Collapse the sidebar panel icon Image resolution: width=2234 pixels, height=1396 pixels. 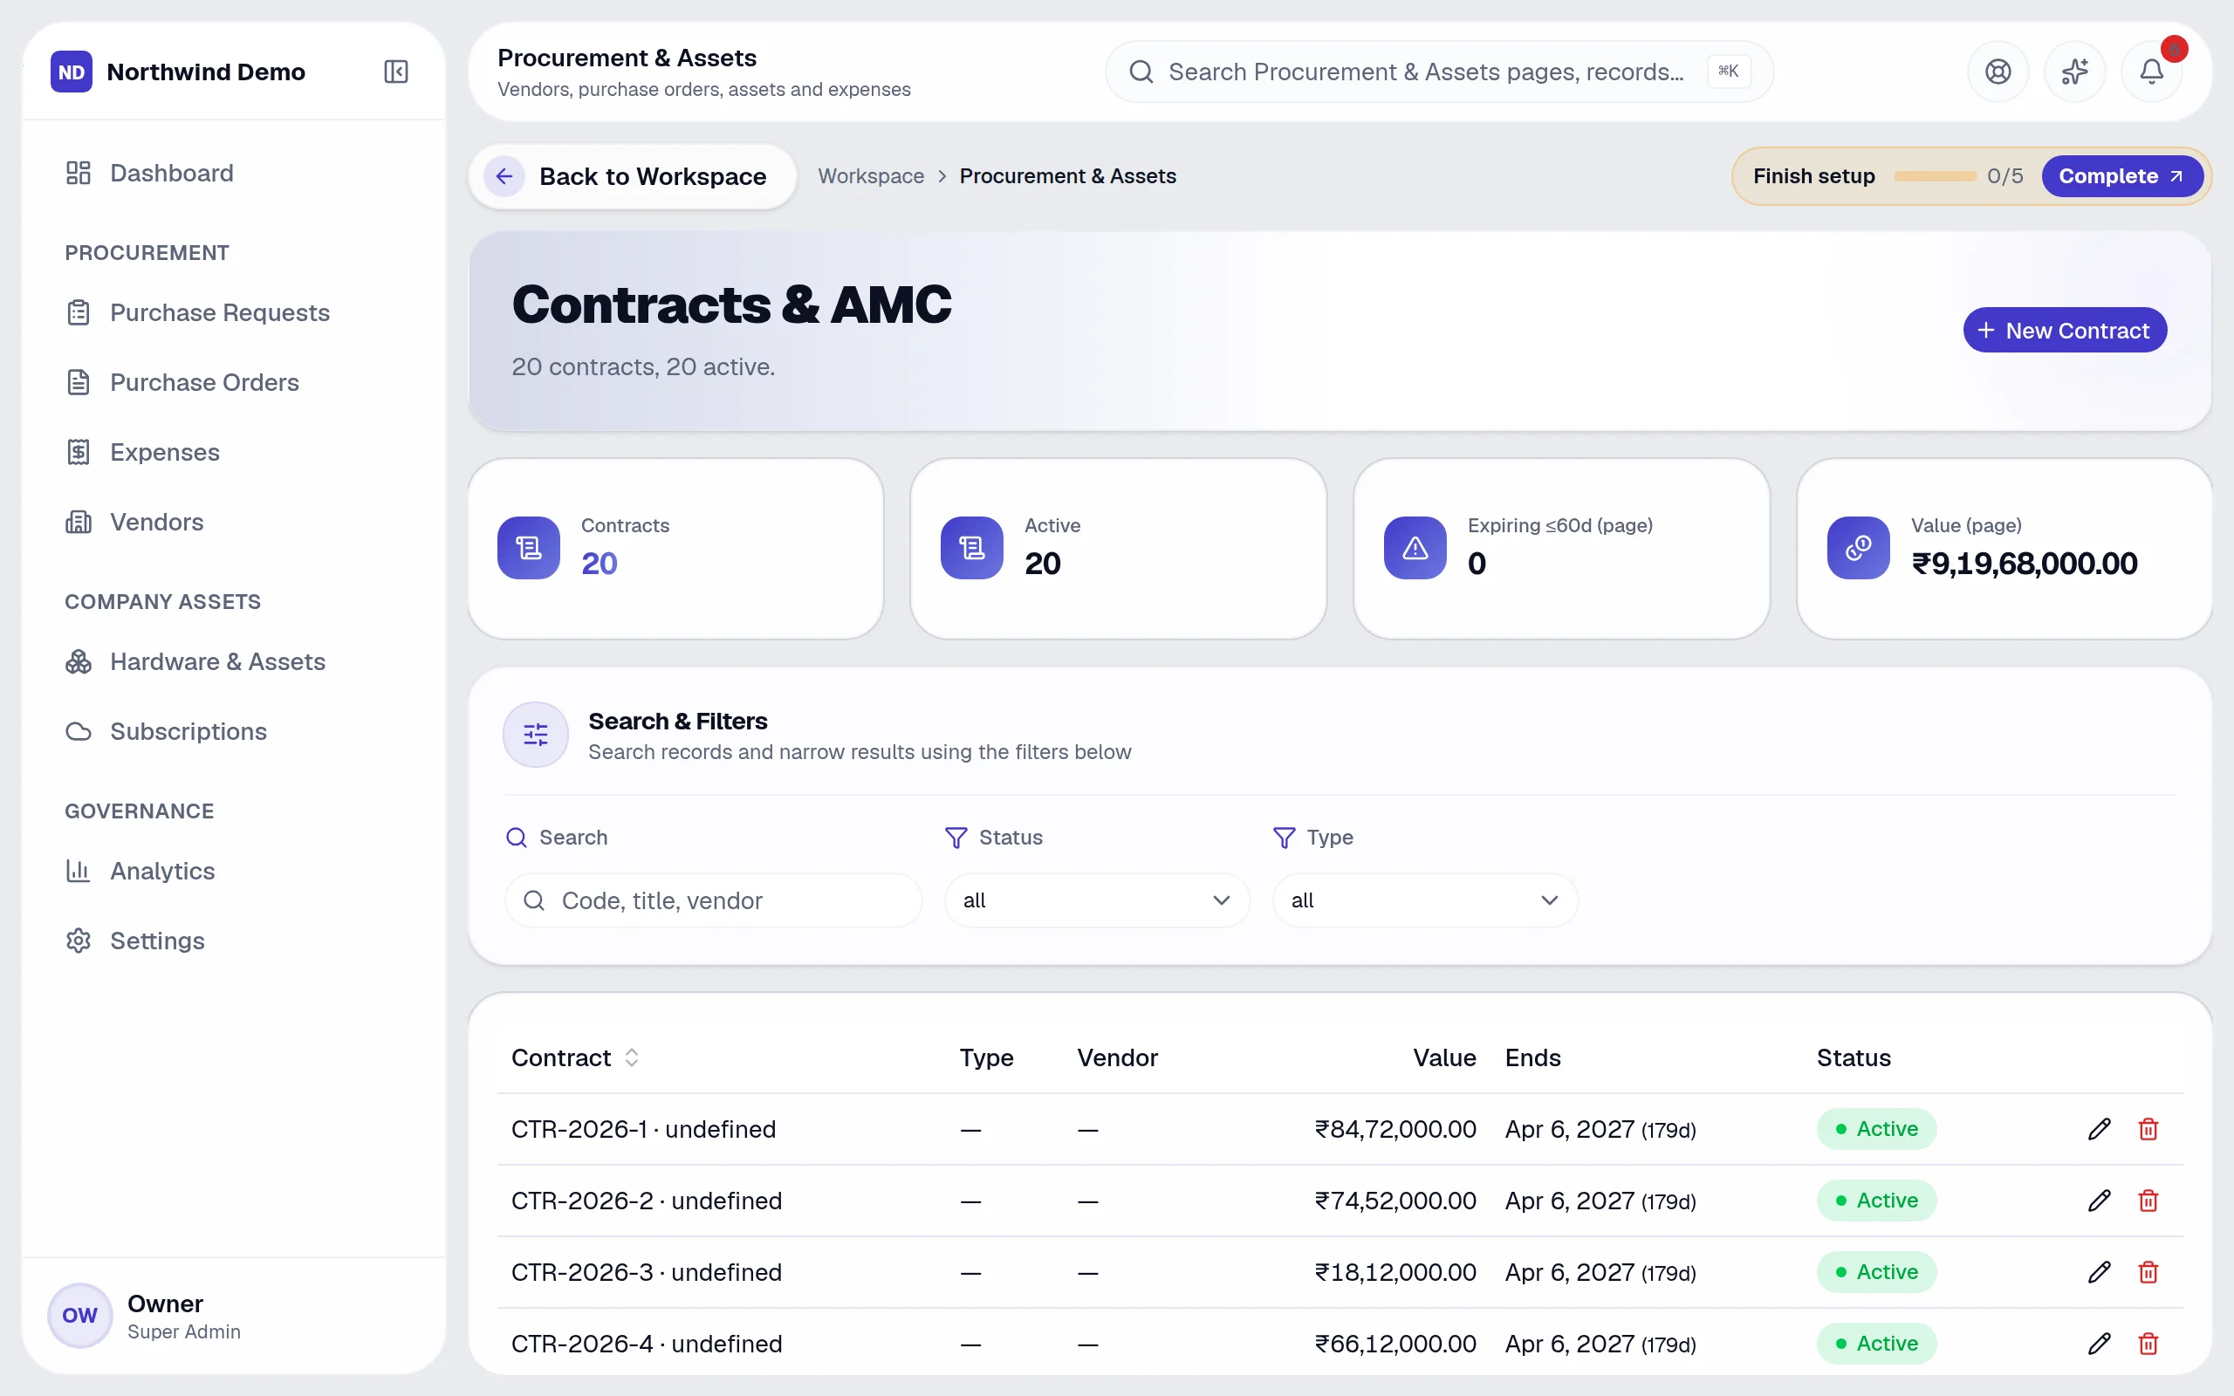pos(395,71)
